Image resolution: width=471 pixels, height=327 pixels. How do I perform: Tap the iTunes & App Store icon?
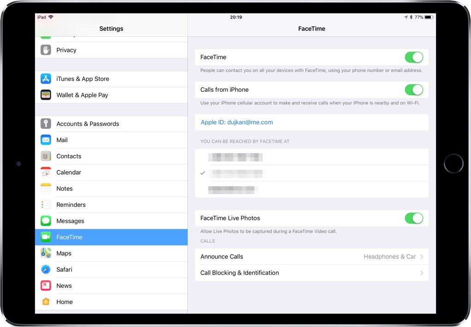pos(46,79)
